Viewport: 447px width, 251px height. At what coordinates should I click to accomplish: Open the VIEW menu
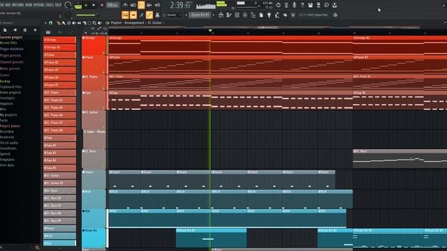tap(29, 5)
